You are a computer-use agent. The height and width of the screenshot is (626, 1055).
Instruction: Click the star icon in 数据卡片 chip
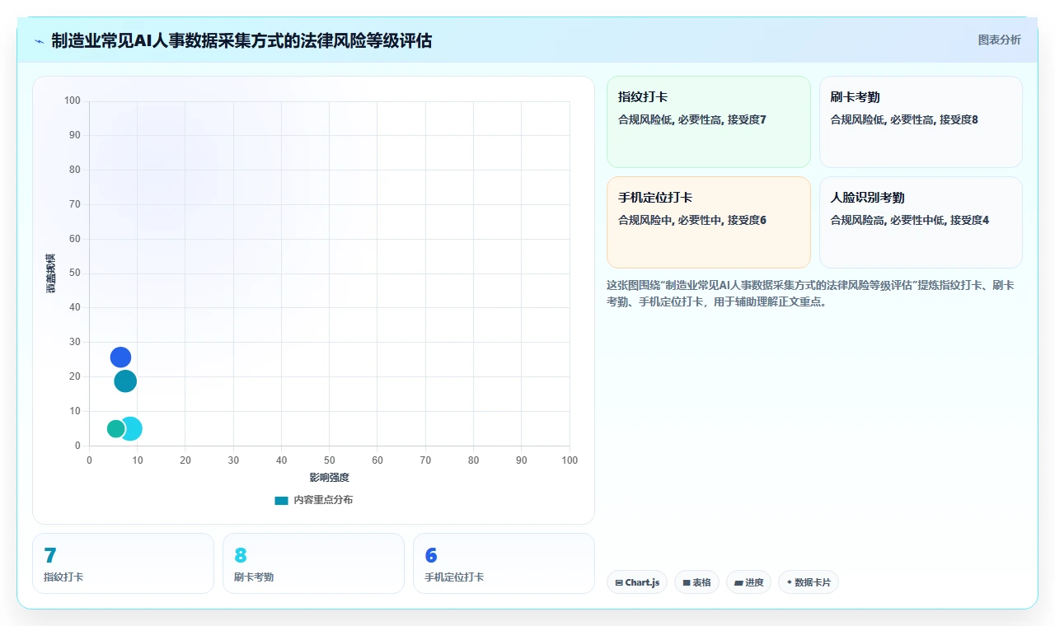[790, 582]
